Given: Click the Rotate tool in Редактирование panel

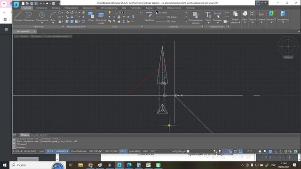Looking at the screenshot, I should click(72, 13).
